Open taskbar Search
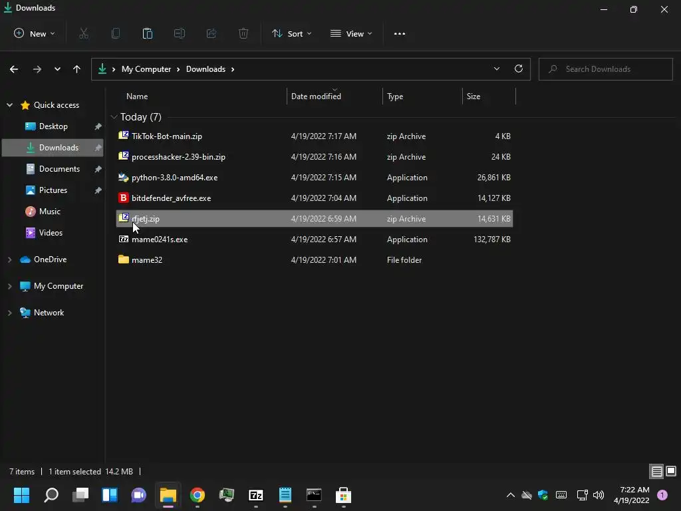Viewport: 681px width, 511px height. 51,495
